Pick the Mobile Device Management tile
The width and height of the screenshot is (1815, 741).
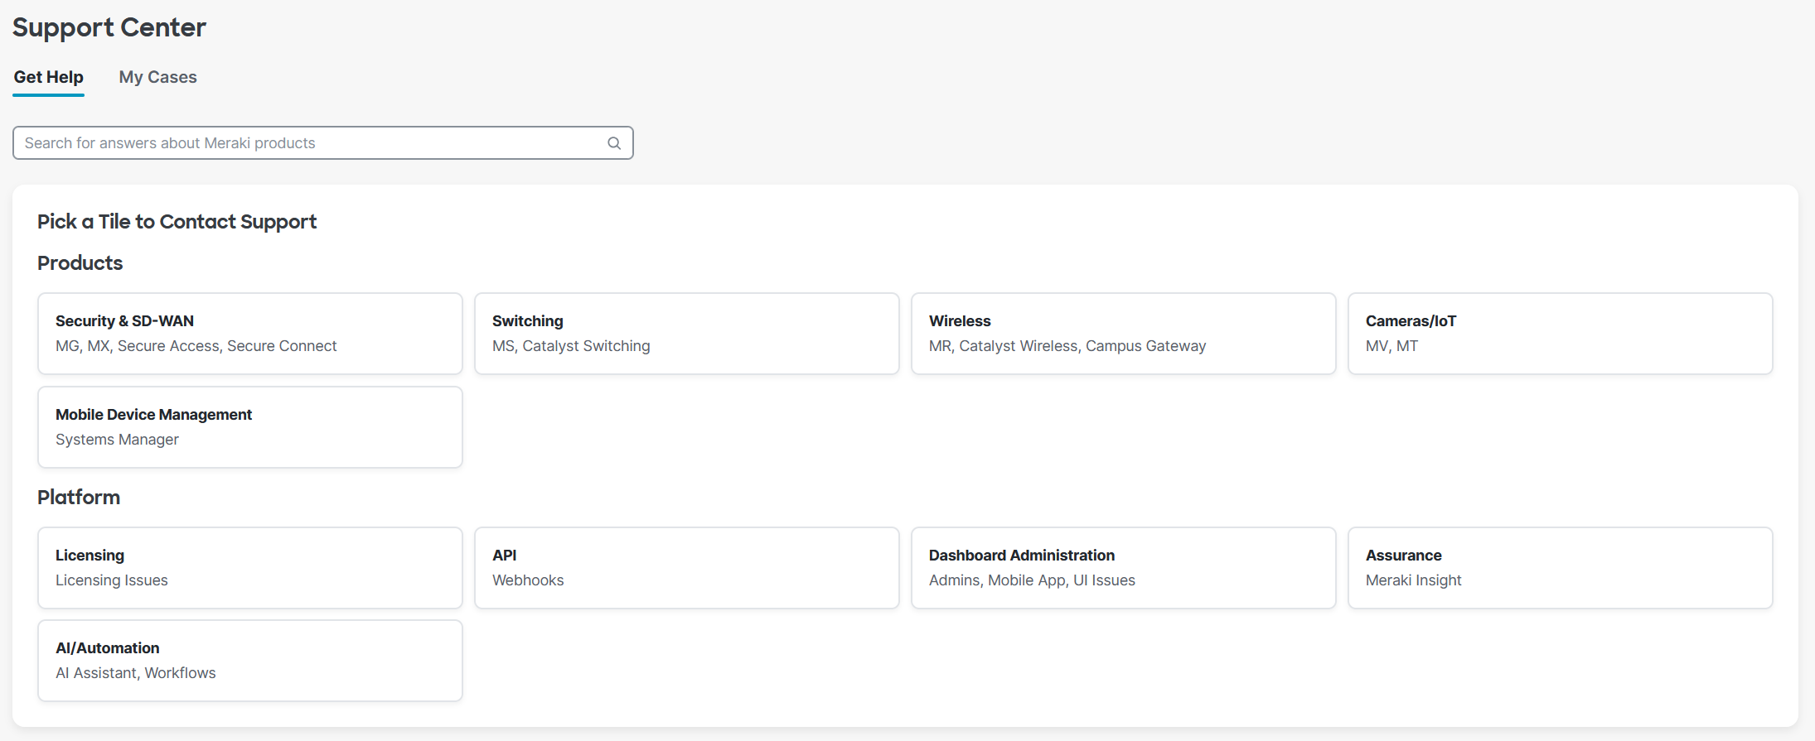click(249, 426)
